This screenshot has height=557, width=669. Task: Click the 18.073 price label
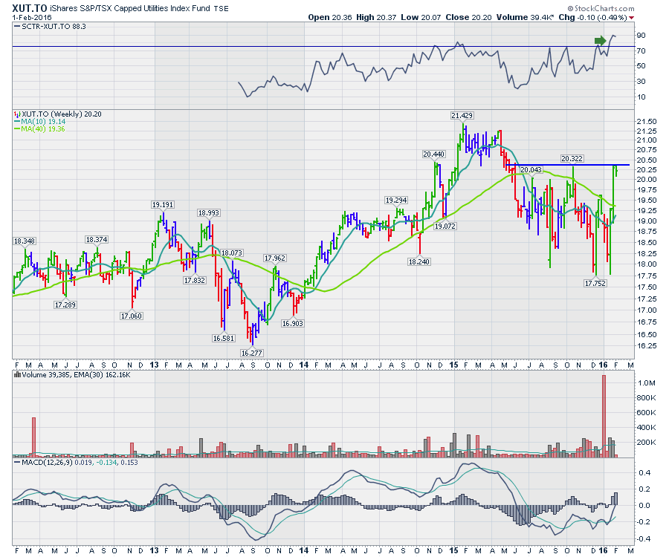click(232, 253)
